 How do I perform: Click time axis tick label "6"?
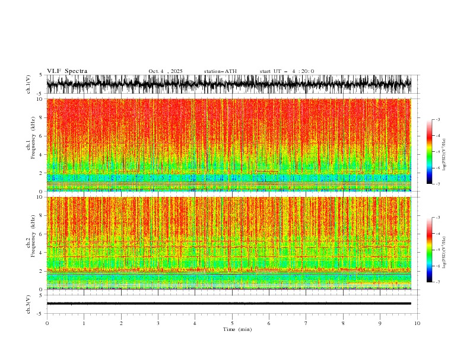269,323
